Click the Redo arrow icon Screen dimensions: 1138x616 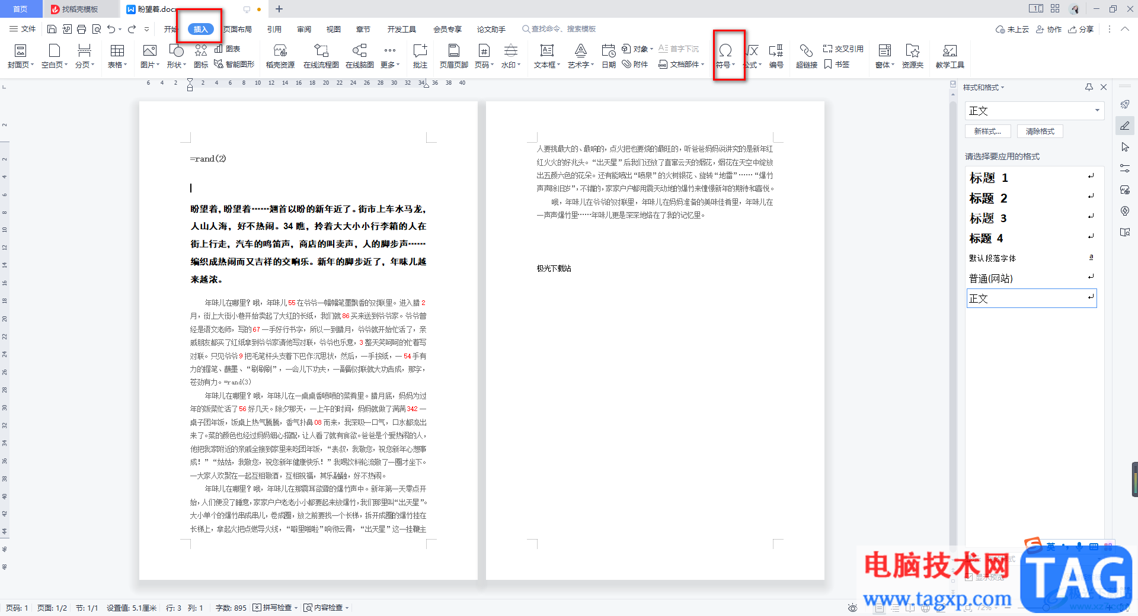click(x=132, y=29)
